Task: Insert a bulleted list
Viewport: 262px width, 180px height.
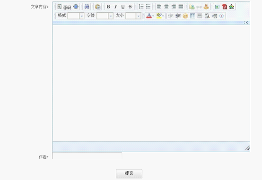Action: tap(148, 7)
